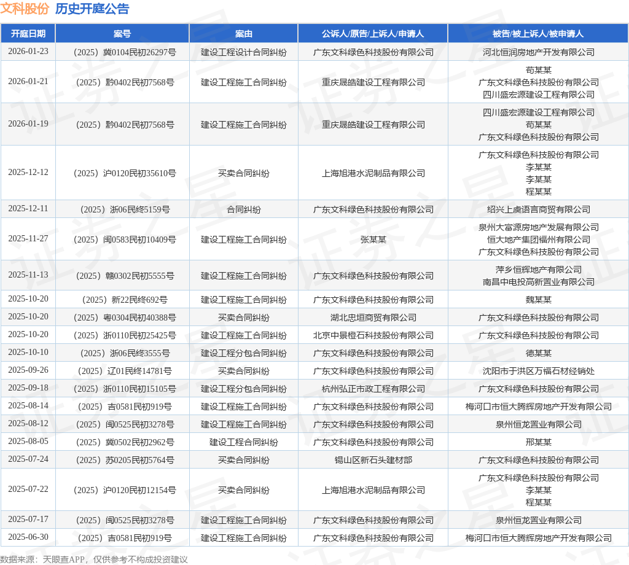Viewport: 629px width, 565px height.
Task: Click the 合同纠纷 cause cell
Action: pos(243,209)
